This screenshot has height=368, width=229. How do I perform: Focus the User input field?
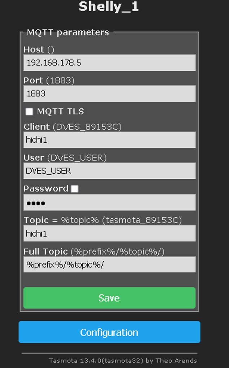coord(109,171)
